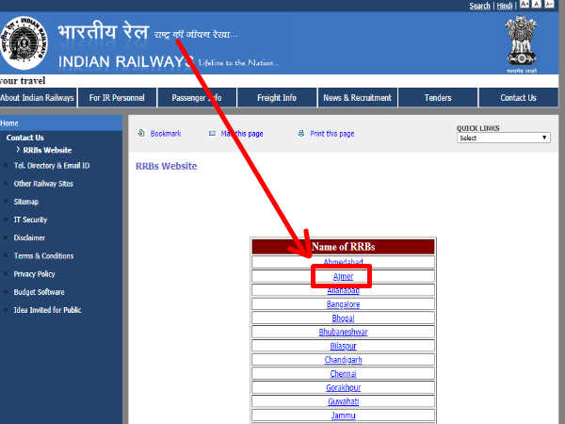Open Sitemap sidebar link
The height and width of the screenshot is (424, 565).
26,202
